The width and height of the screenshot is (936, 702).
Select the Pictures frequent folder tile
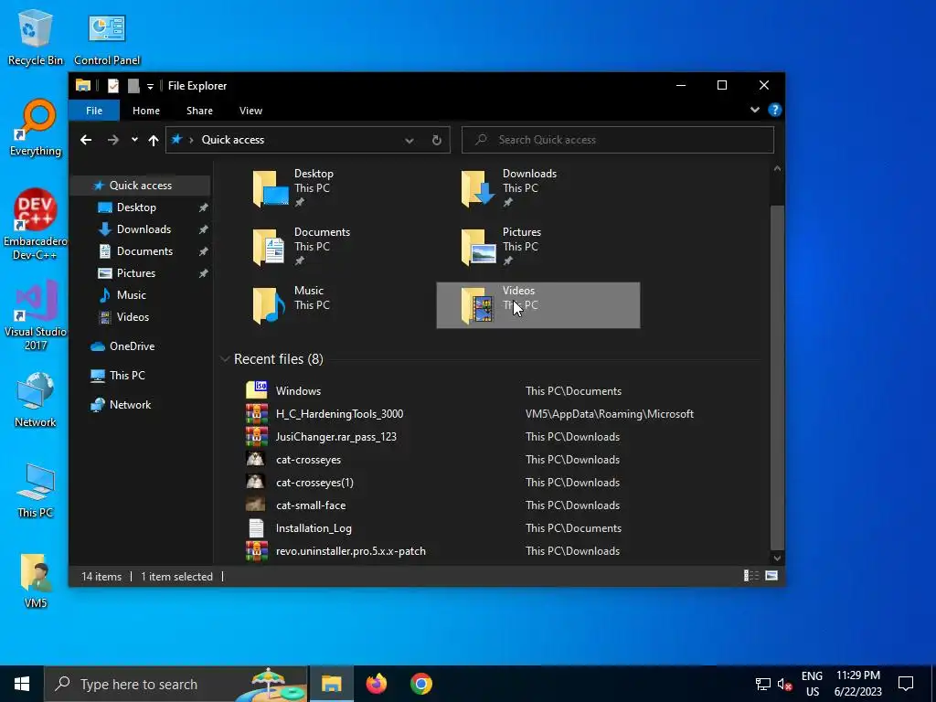(x=537, y=247)
